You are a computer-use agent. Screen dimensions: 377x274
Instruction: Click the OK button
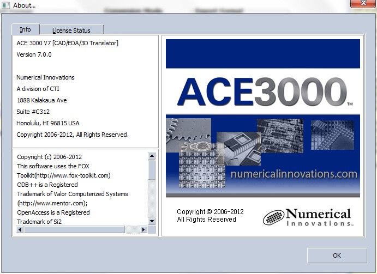pos(337,255)
